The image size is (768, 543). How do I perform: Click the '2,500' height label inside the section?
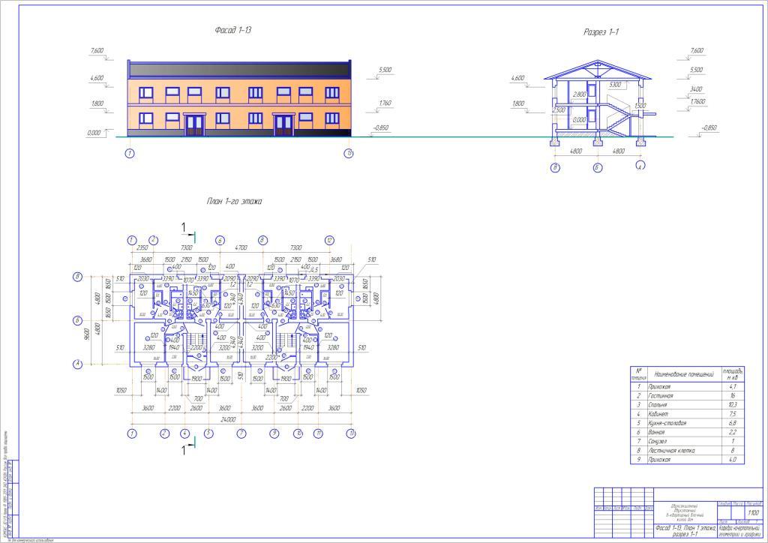559,110
